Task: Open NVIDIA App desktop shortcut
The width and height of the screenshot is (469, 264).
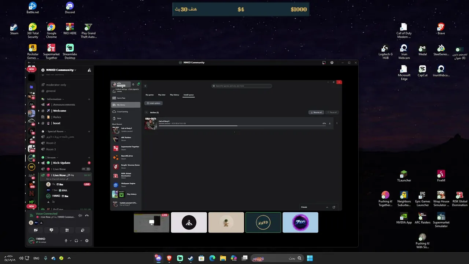Action: [x=404, y=218]
